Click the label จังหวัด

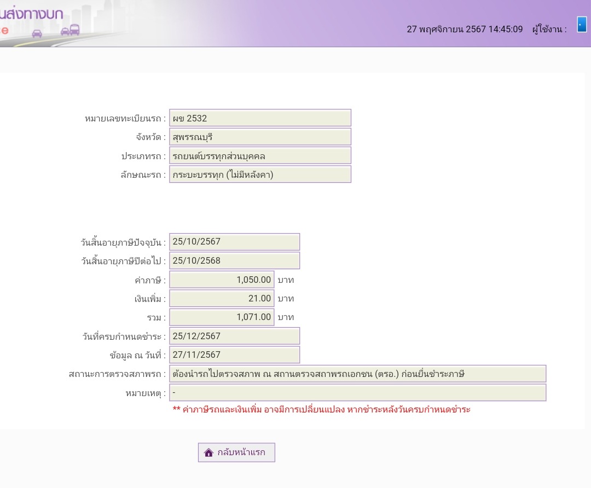tap(151, 137)
